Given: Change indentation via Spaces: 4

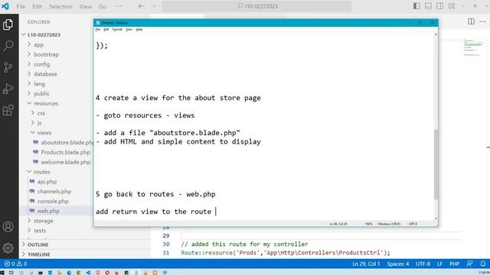Looking at the screenshot, I should pos(398,264).
